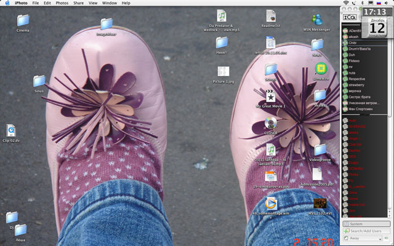Image resolution: width=394 pixels, height=246 pixels.
Task: Open the Share menu in menu bar
Action: pos(78,3)
